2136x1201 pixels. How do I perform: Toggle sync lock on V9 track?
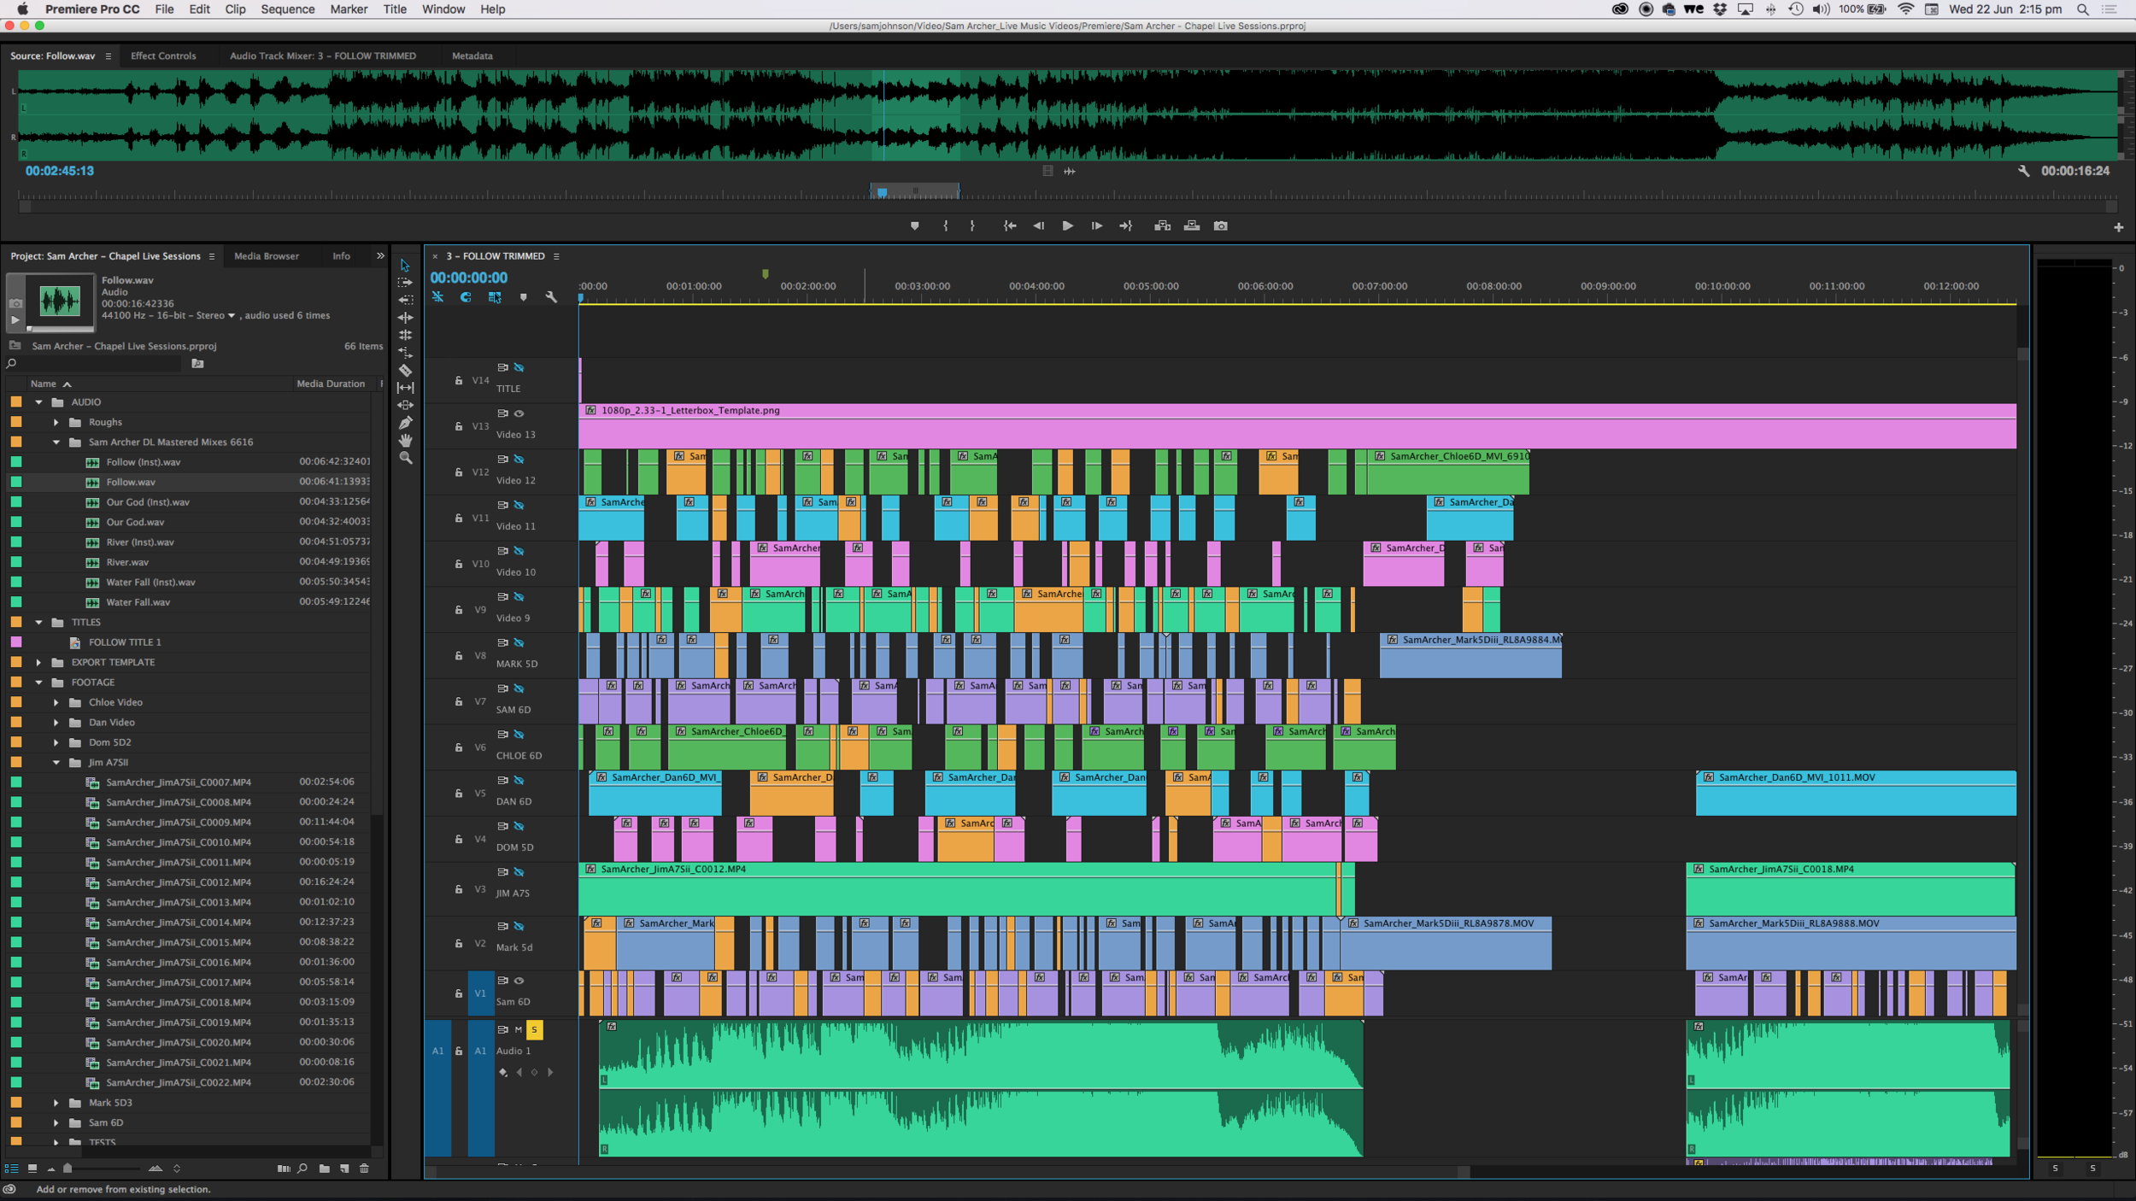click(502, 596)
